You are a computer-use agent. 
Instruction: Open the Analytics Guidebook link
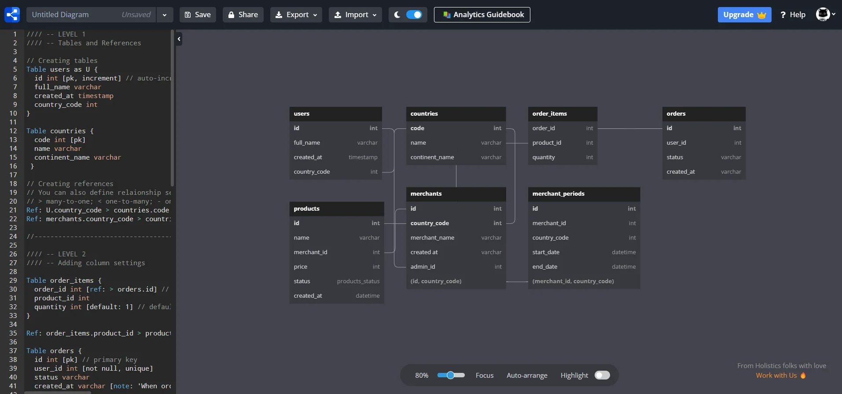click(x=482, y=15)
